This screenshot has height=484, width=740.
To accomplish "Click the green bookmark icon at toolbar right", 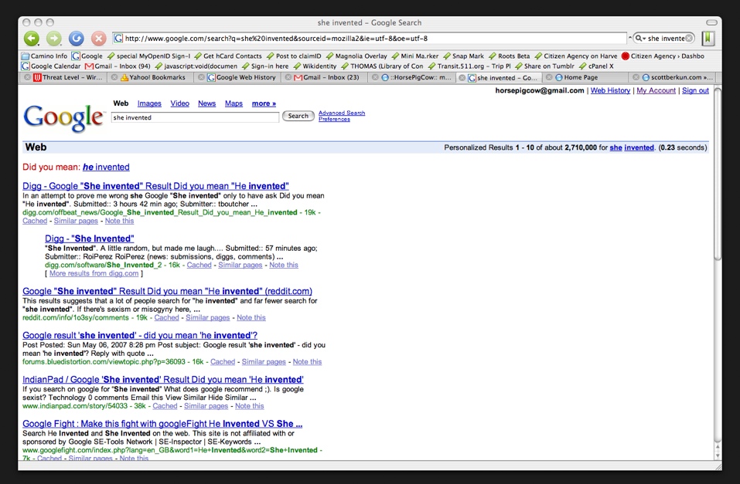I will click(x=708, y=39).
